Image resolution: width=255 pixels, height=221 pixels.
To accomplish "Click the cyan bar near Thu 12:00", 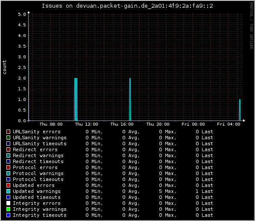I will coord(76,99).
